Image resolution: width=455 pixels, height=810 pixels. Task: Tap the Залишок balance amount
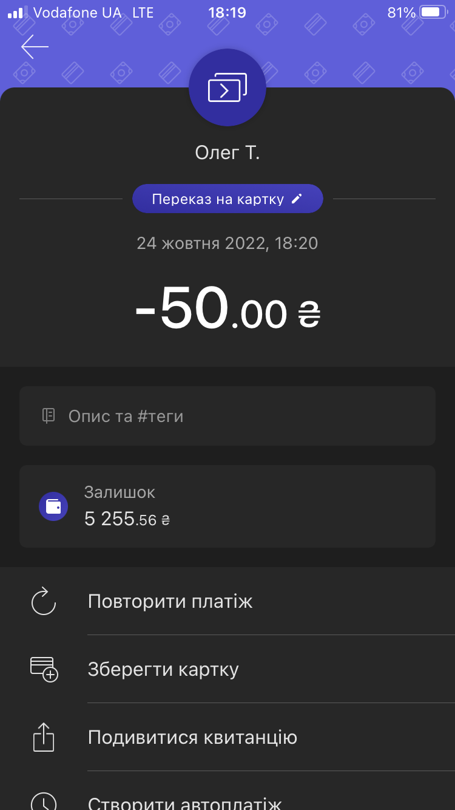(127, 520)
